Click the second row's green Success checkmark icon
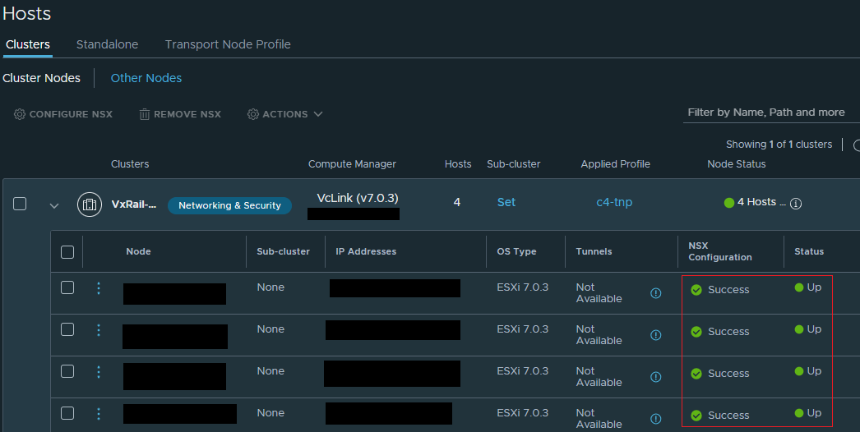This screenshot has width=860, height=432. [x=696, y=332]
